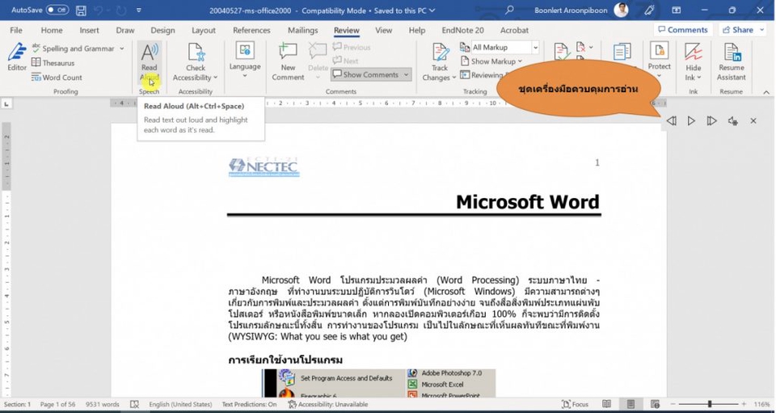Screen dimensions: 776x413
Task: Zoom in with the plus button
Action: pyautogui.click(x=744, y=404)
